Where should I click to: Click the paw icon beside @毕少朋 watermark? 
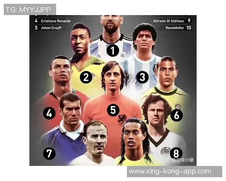click(x=174, y=160)
